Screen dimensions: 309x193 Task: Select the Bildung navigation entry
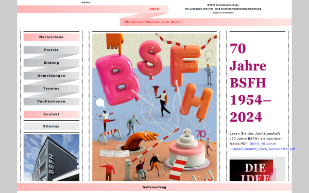(51, 63)
